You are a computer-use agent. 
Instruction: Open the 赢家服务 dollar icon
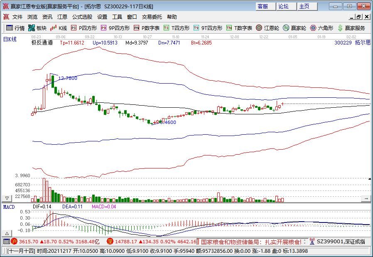(x=340, y=28)
